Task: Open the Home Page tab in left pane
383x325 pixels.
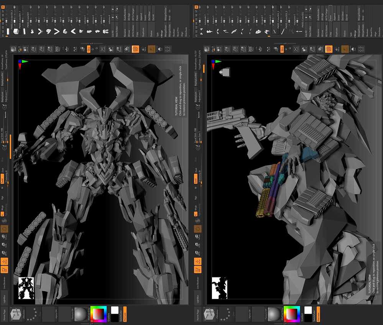Action: (x=4, y=314)
